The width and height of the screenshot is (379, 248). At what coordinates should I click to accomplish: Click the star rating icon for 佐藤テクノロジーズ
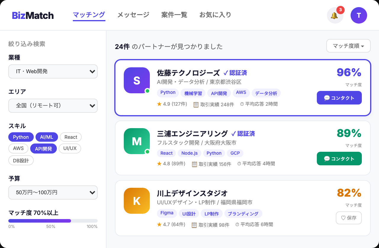(159, 104)
